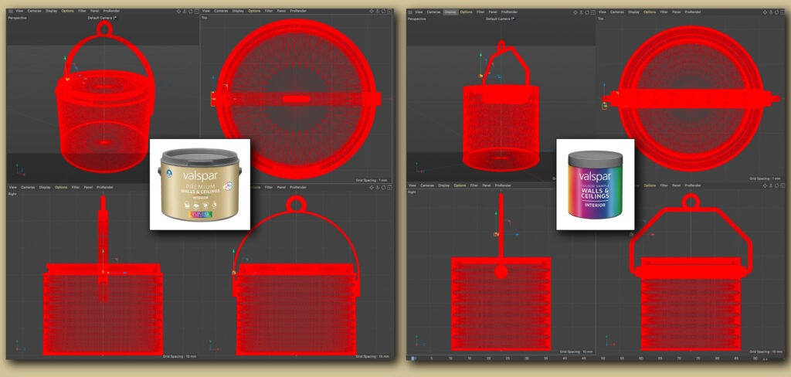The image size is (791, 377).
Task: Maximize the left screenshot bottom-right viewport
Action: click(389, 187)
